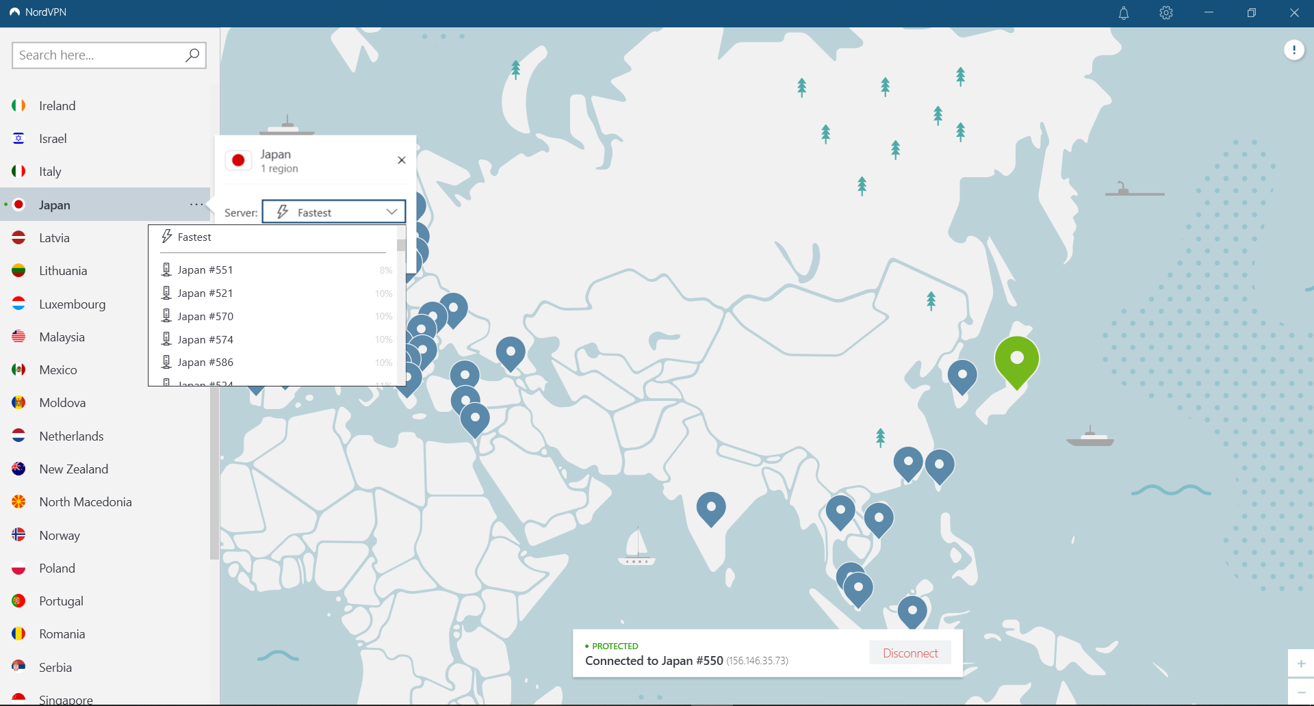
Task: Open the notifications bell icon
Action: point(1124,13)
